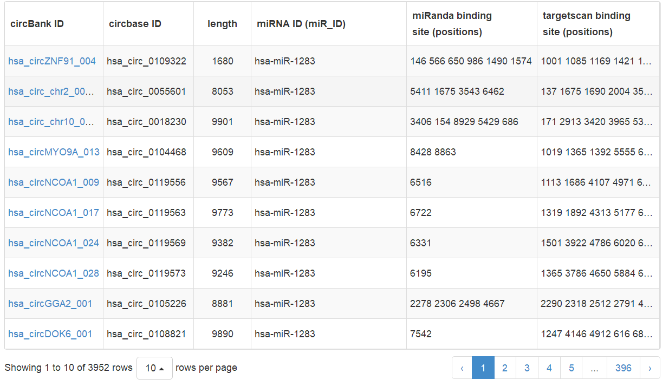The height and width of the screenshot is (386, 669).
Task: Click the length column header
Action: tap(222, 24)
